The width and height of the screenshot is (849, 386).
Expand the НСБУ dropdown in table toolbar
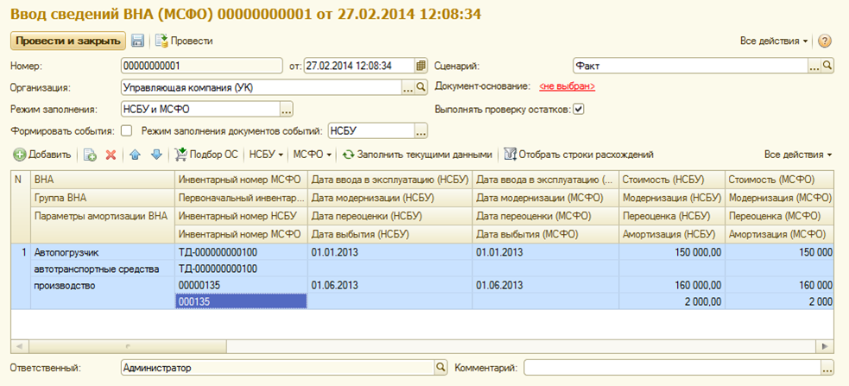click(266, 155)
